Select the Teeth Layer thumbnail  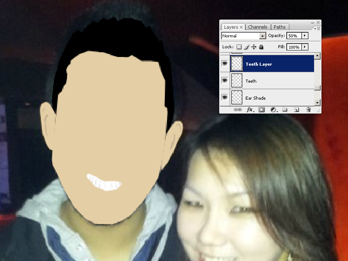[237, 64]
